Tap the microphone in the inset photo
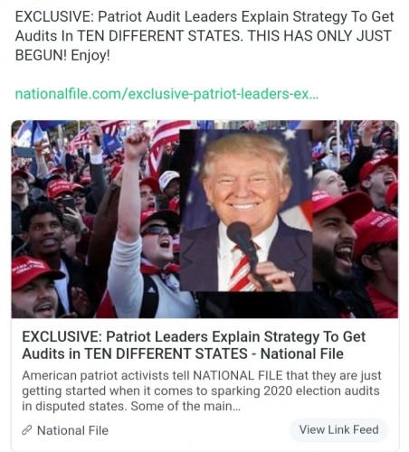This screenshot has height=452, width=409. click(x=239, y=233)
